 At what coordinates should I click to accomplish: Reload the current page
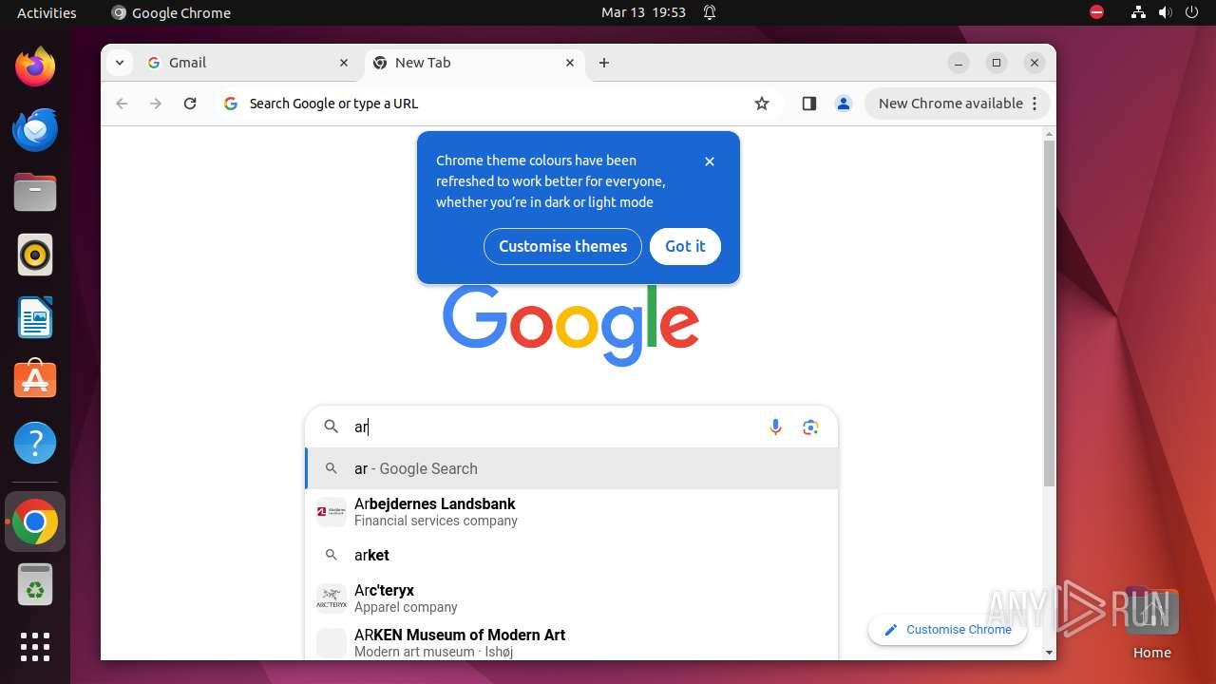pos(190,104)
